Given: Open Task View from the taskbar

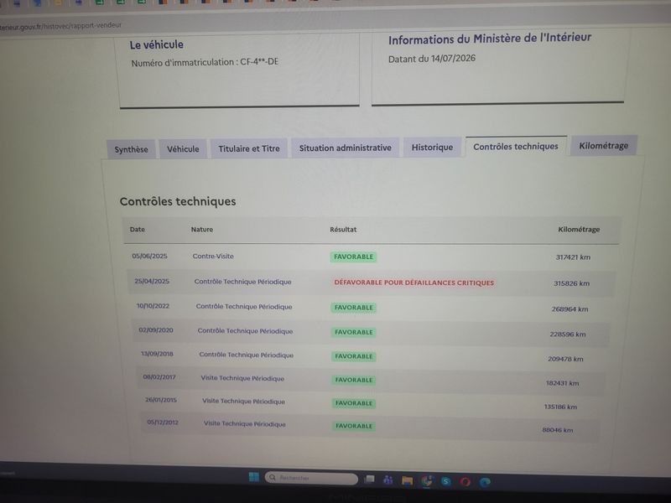Looking at the screenshot, I should (x=369, y=479).
